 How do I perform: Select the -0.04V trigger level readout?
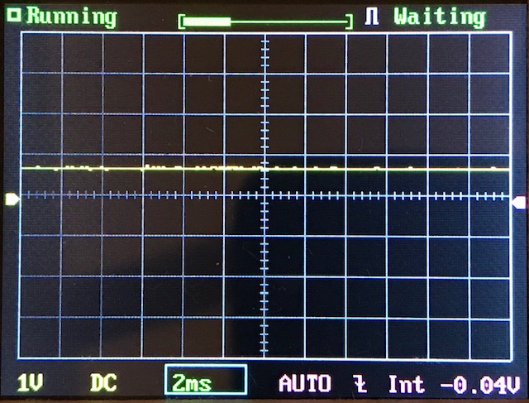[x=479, y=384]
